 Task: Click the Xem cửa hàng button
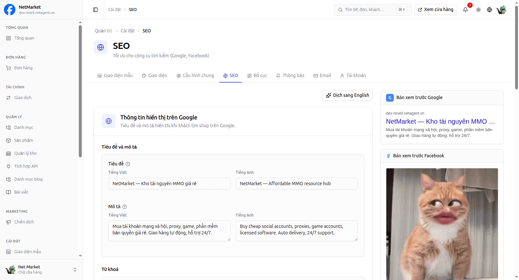pos(436,10)
